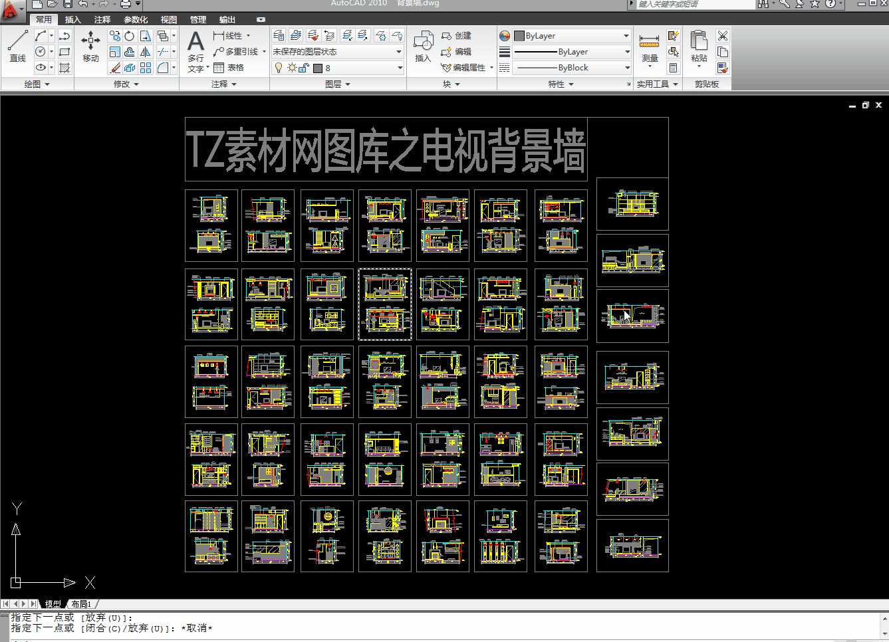This screenshot has height=642, width=889.
Task: Click the Plot printer icon
Action: [126, 5]
